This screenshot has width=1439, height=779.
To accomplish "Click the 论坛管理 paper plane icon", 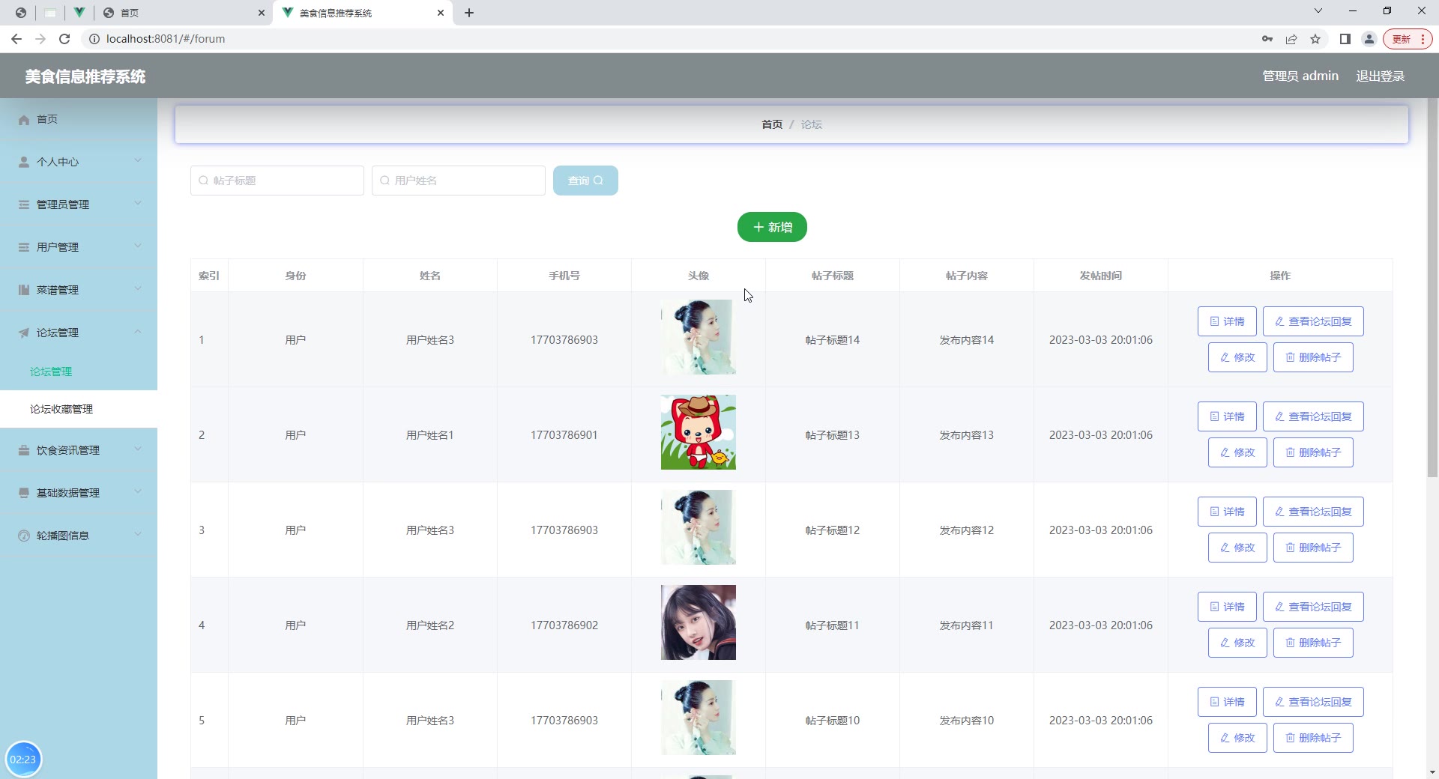I will (24, 333).
